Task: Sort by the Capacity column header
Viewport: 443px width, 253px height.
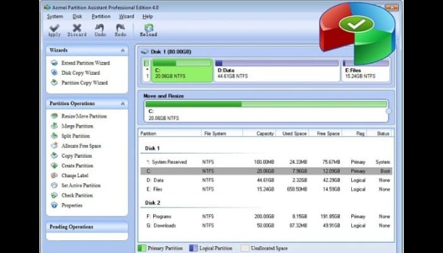Action: tap(259, 133)
